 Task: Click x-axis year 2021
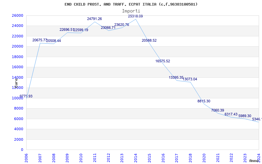click(218, 158)
